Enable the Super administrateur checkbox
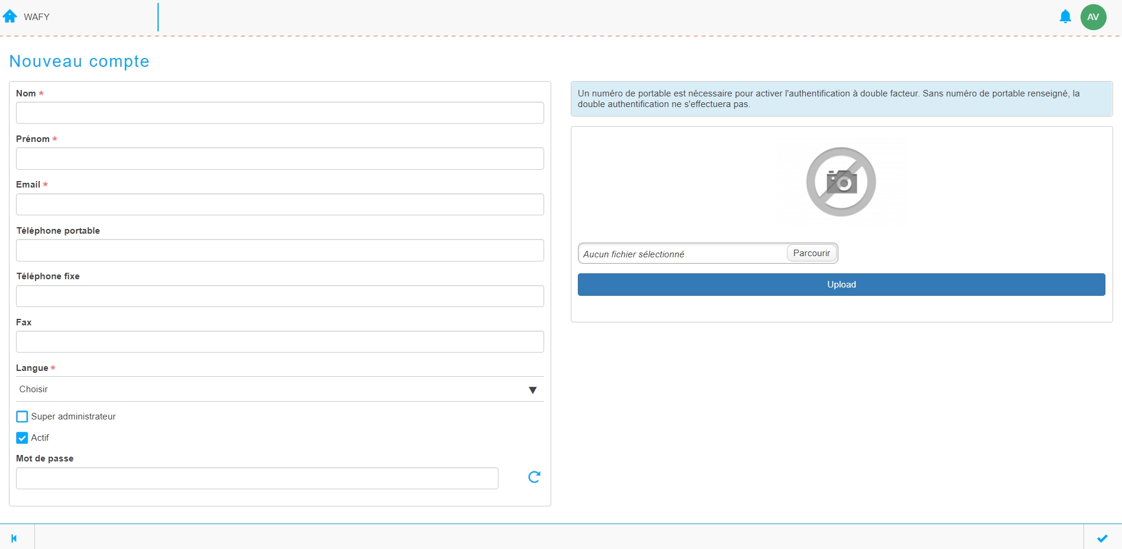 pyautogui.click(x=22, y=416)
